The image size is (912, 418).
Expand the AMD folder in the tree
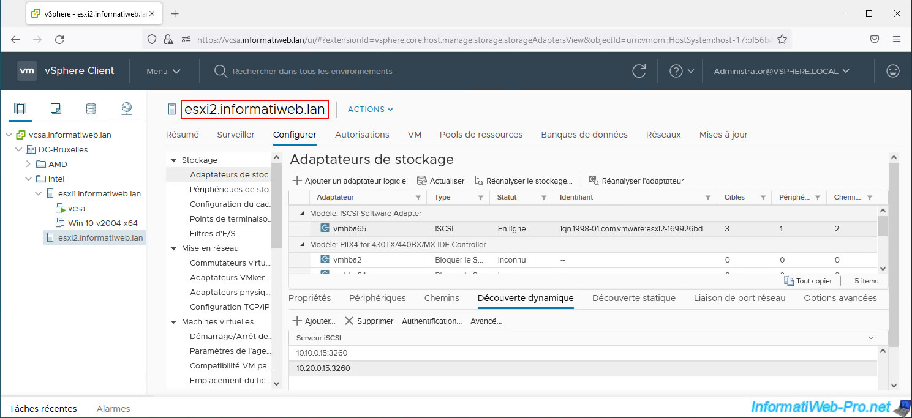(x=28, y=164)
